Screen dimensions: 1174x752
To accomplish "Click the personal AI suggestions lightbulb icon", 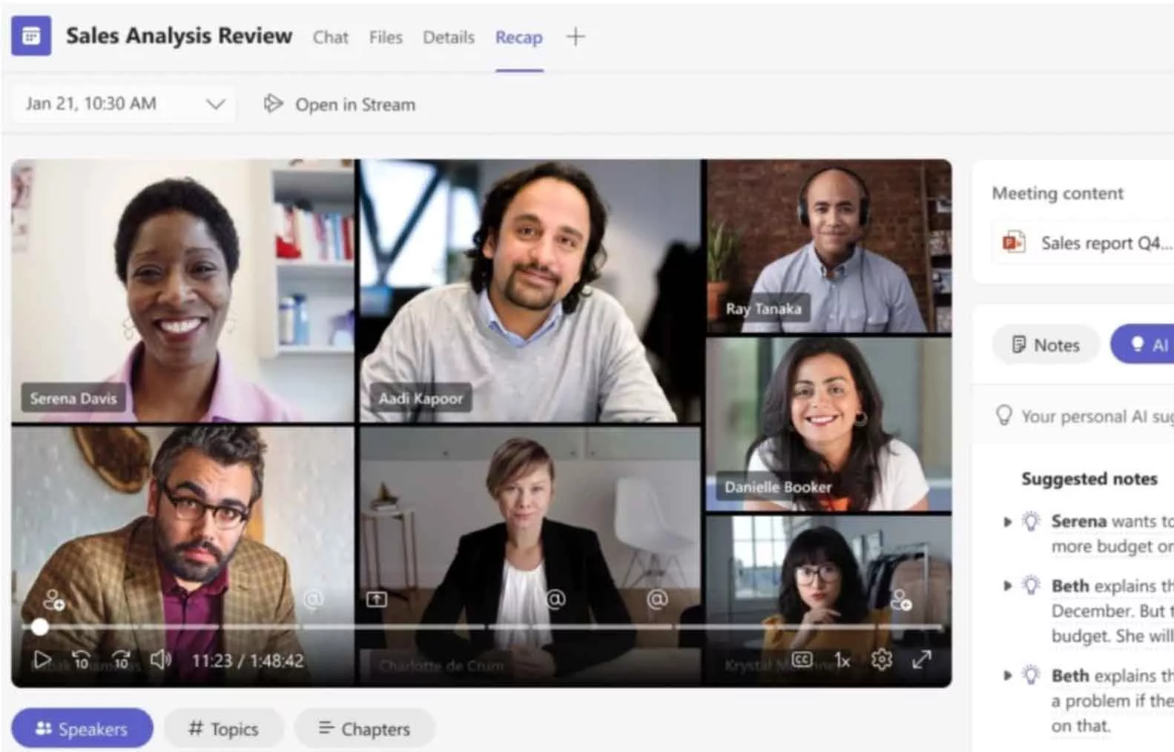I will point(1003,416).
